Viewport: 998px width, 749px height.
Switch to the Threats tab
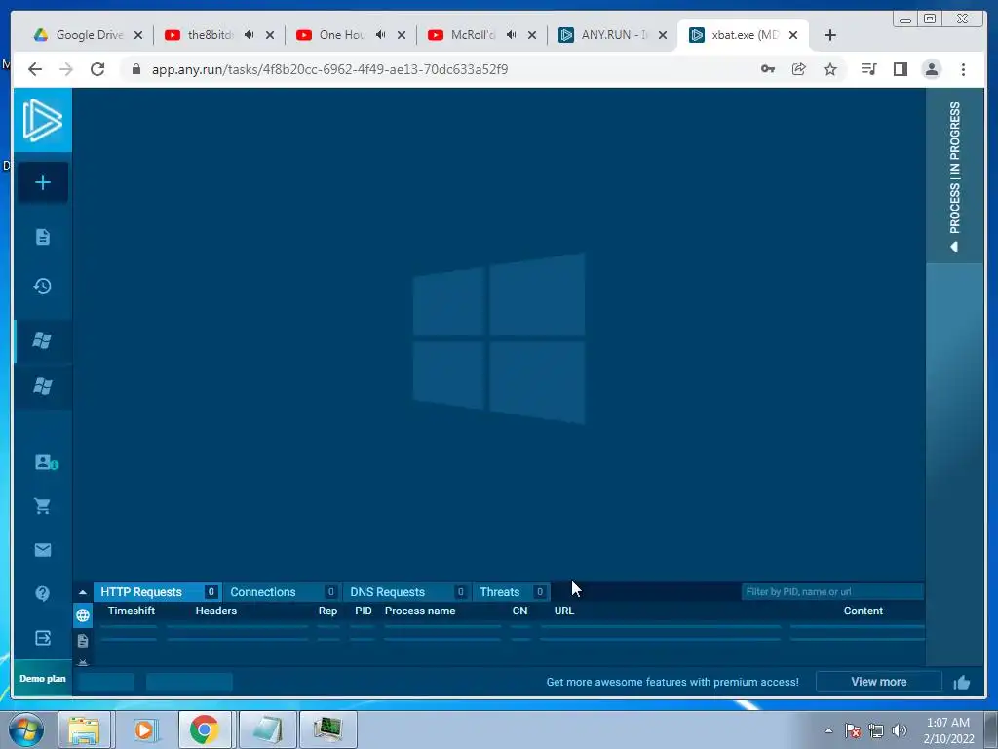[512, 592]
